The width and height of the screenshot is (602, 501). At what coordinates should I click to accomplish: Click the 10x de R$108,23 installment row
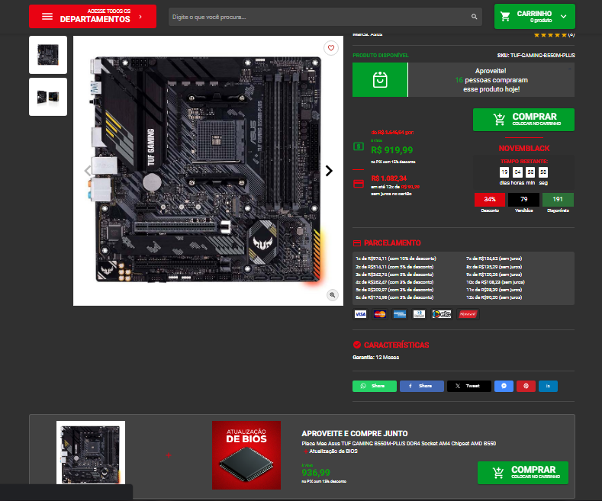(x=495, y=282)
